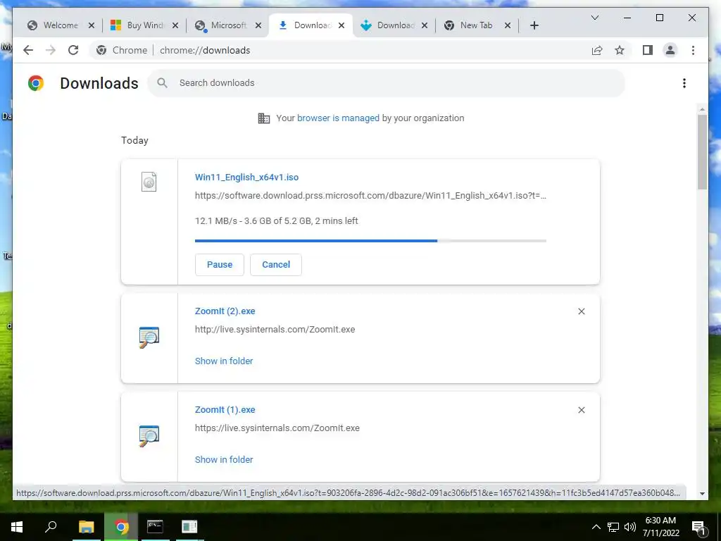Viewport: 721px width, 541px height.
Task: Cancel the Win11 ISO download
Action: pos(276,265)
